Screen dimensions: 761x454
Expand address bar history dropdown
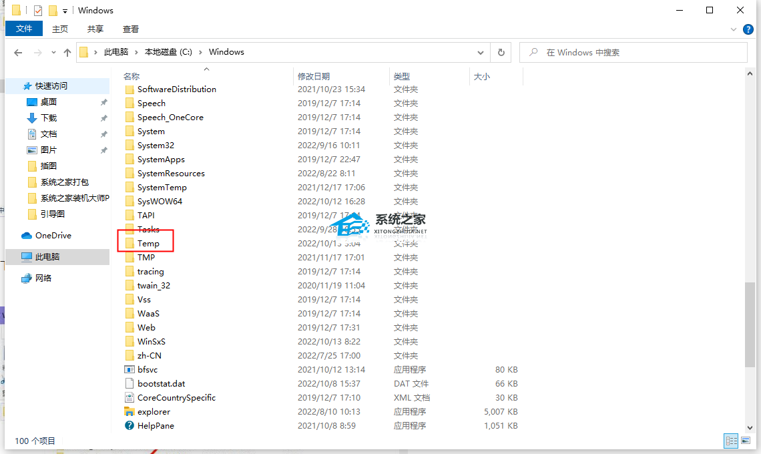[480, 53]
